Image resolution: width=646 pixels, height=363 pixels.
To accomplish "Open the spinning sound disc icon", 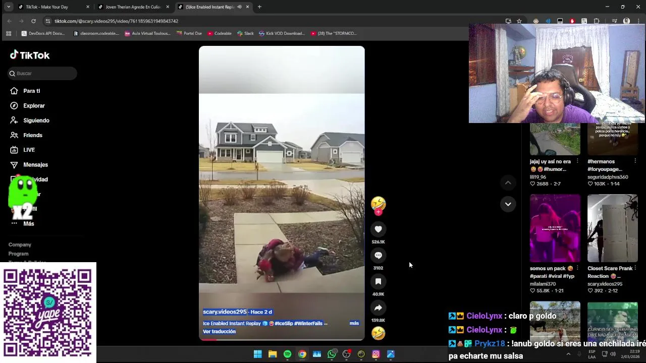I will pyautogui.click(x=378, y=333).
